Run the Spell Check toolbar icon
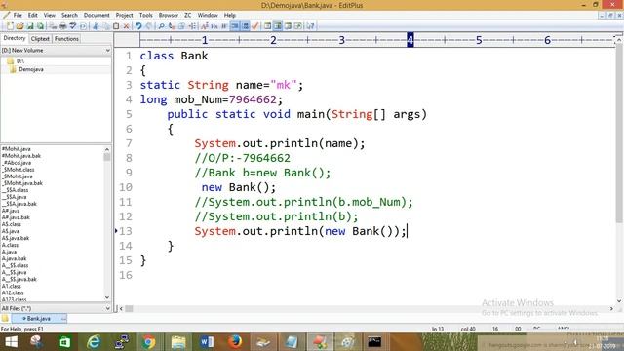The width and height of the screenshot is (624, 351). click(73, 26)
